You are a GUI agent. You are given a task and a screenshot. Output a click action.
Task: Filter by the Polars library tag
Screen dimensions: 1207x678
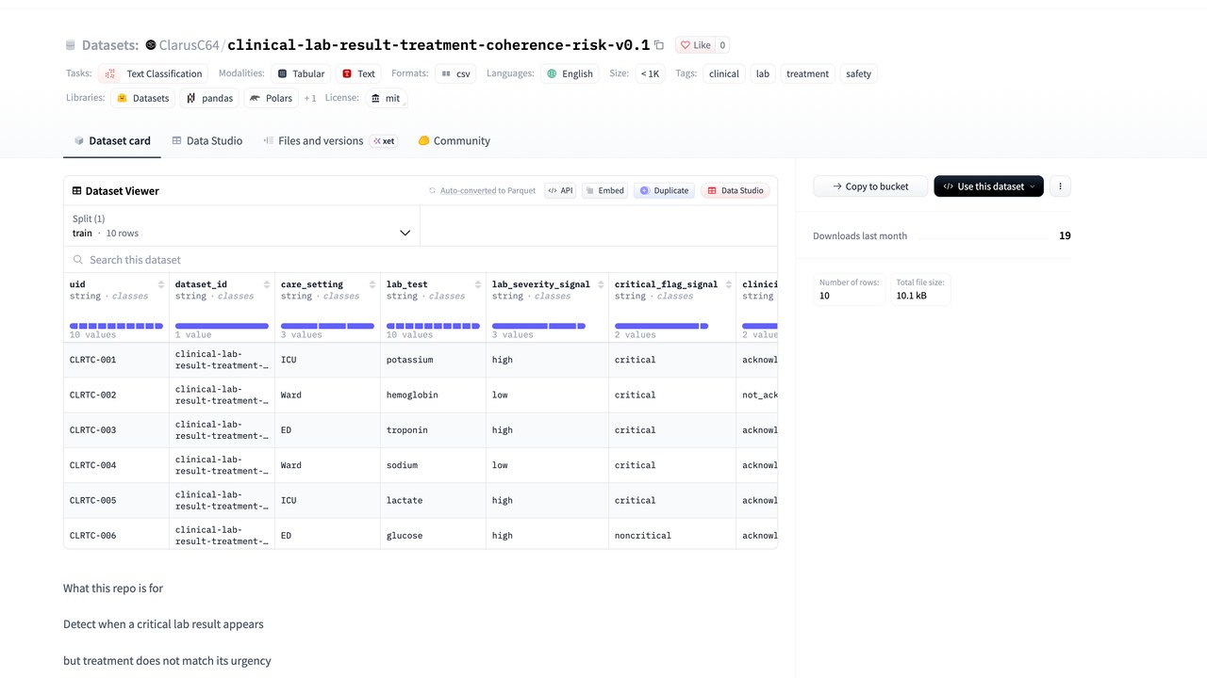click(x=271, y=98)
